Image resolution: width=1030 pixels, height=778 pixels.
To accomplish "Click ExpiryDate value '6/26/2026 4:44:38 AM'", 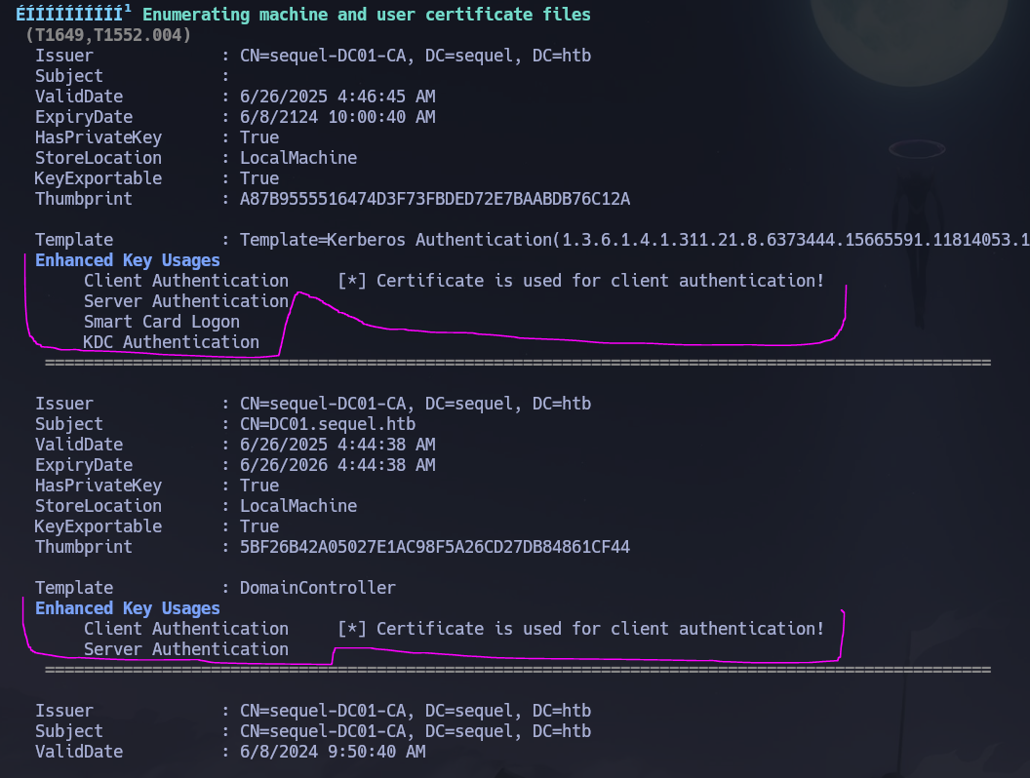I will pyautogui.click(x=337, y=465).
